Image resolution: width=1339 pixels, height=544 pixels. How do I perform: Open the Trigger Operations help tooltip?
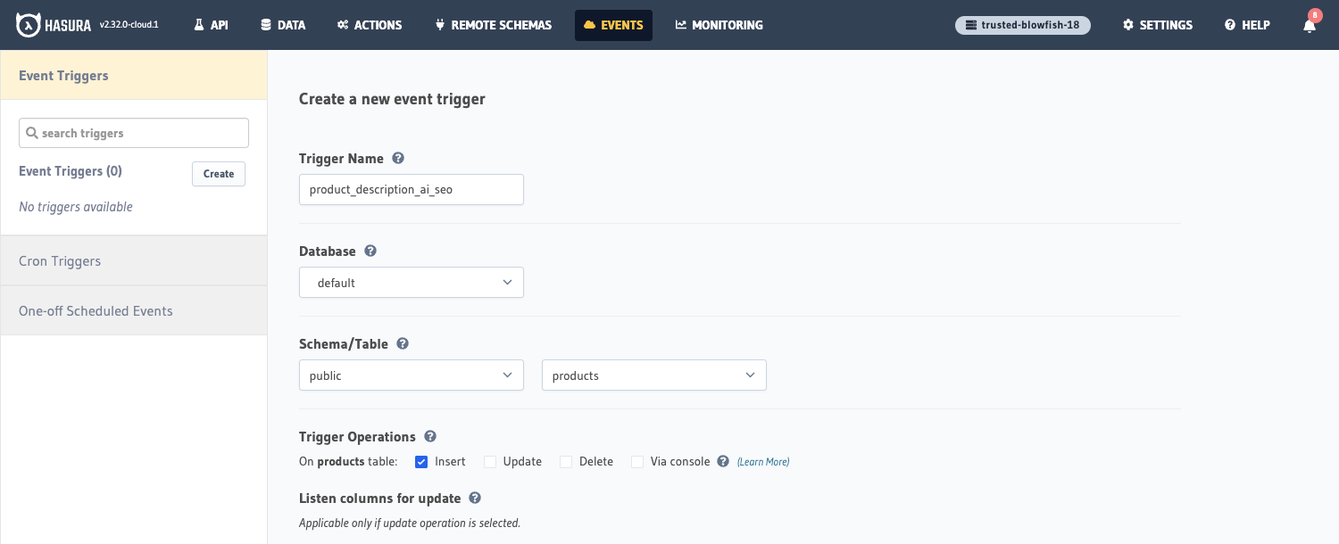(430, 436)
